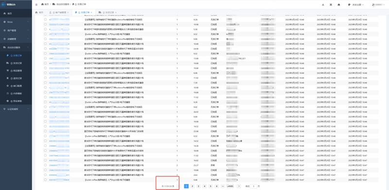
Task: Click the 管理后台 logo in the top-left corner
Action: pos(8,4)
